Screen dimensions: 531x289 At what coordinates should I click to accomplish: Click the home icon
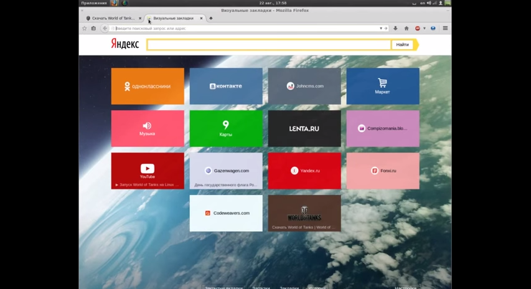(406, 29)
